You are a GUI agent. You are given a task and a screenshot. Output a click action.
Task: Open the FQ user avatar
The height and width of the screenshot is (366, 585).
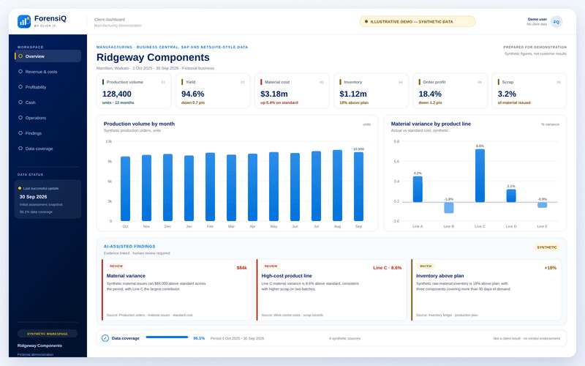click(556, 22)
